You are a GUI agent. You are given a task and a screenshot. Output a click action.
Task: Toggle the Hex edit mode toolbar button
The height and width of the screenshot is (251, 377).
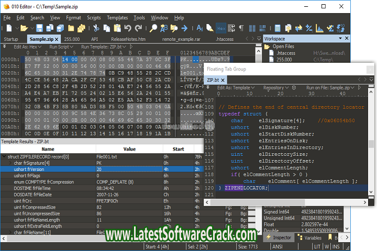pyautogui.click(x=220, y=28)
